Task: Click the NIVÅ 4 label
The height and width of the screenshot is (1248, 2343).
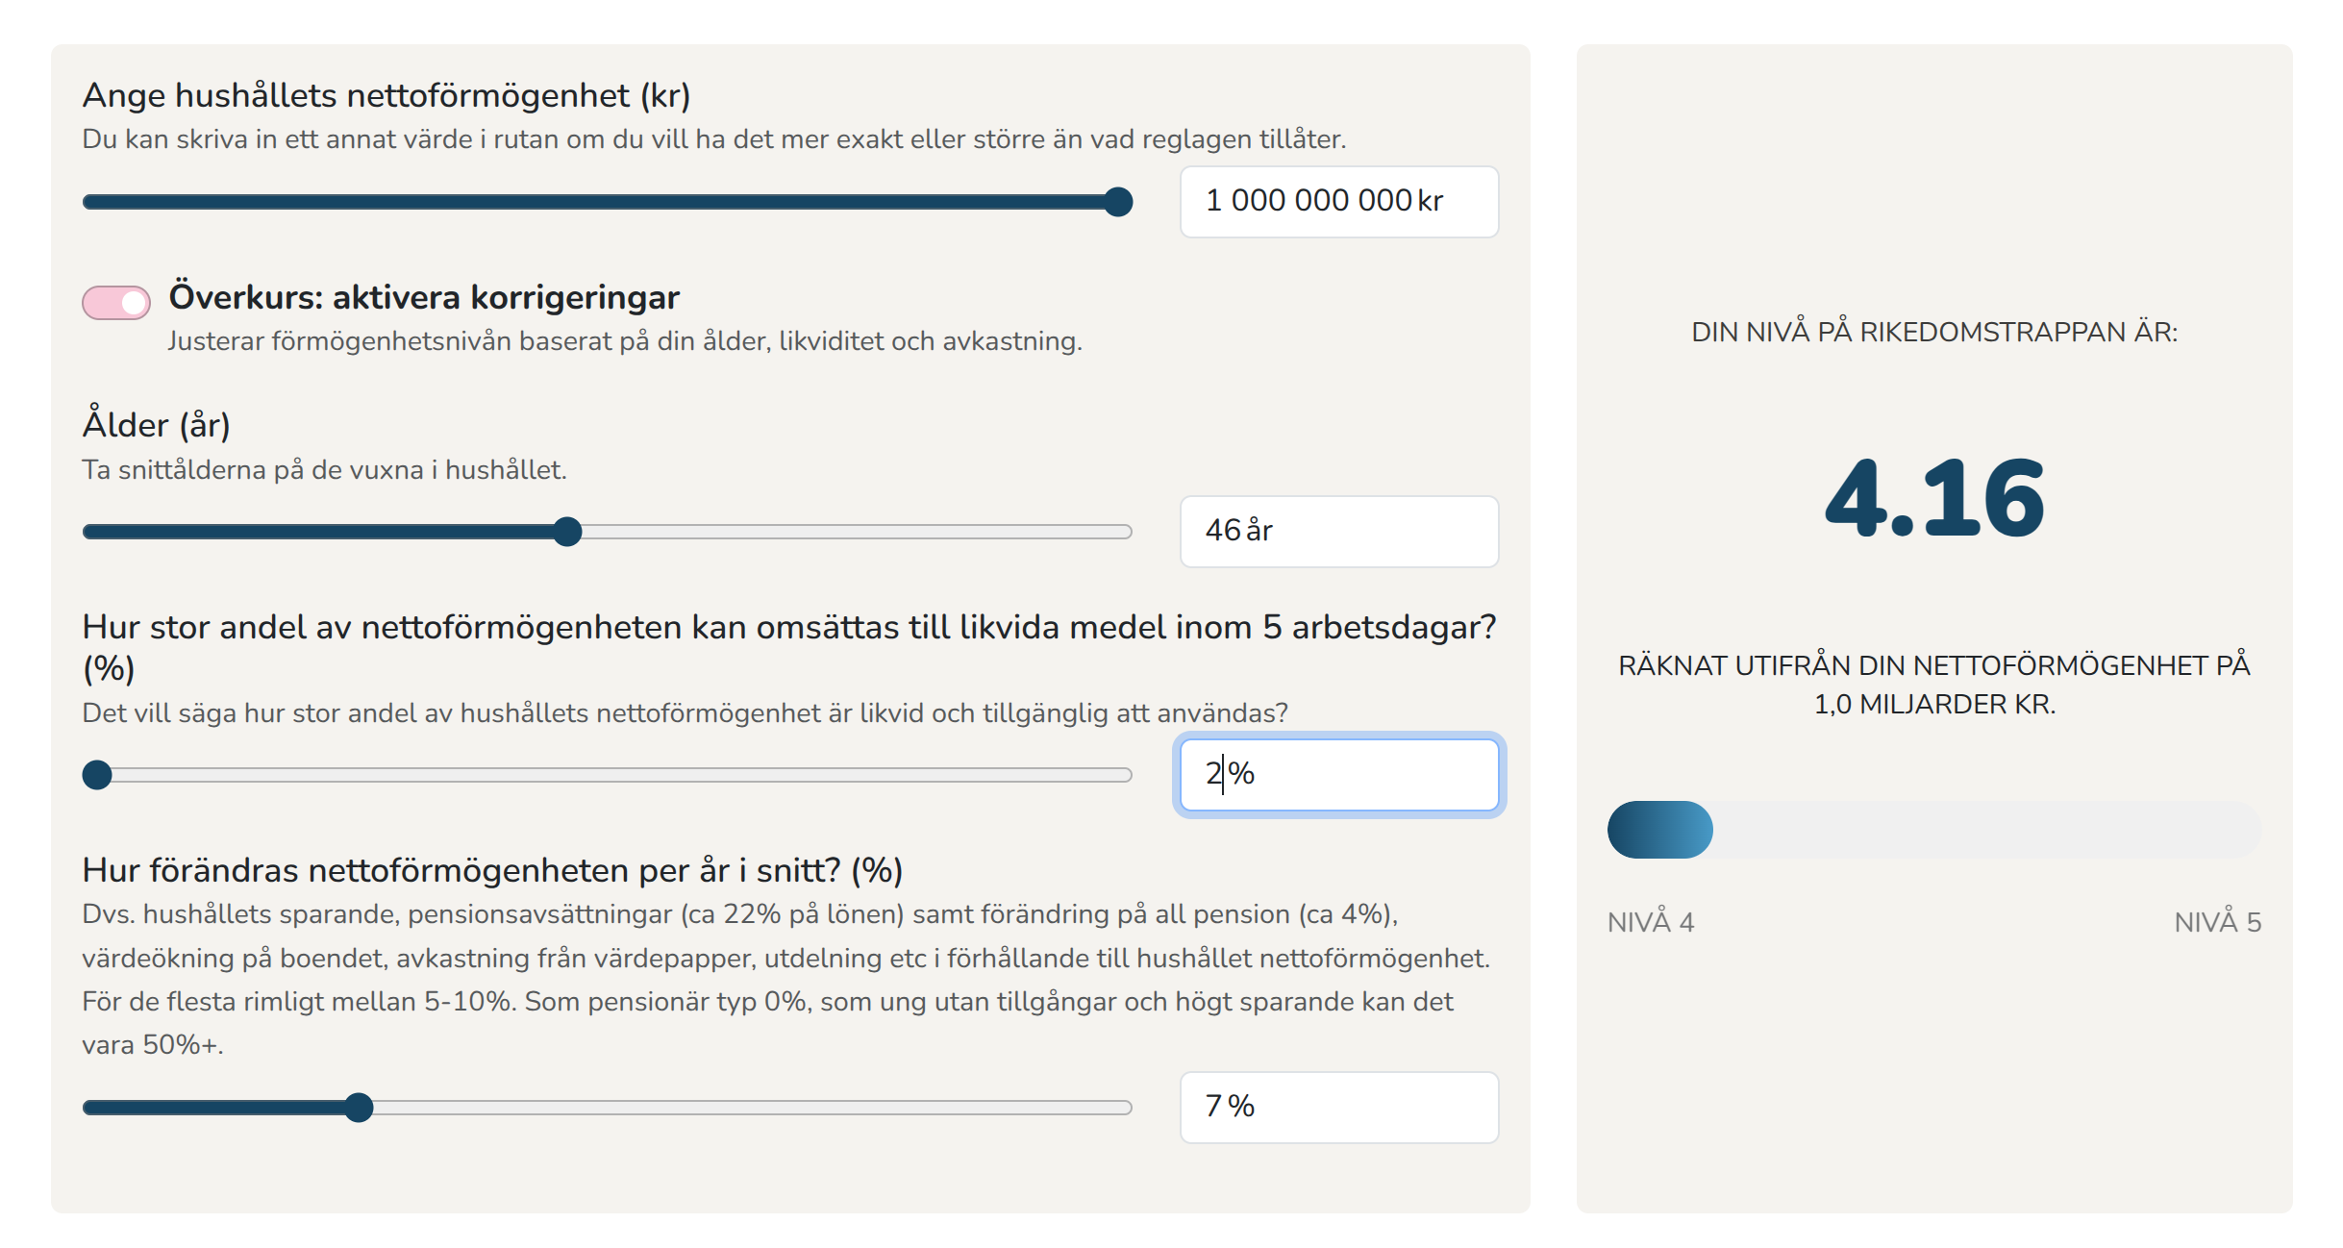Action: [x=1650, y=922]
